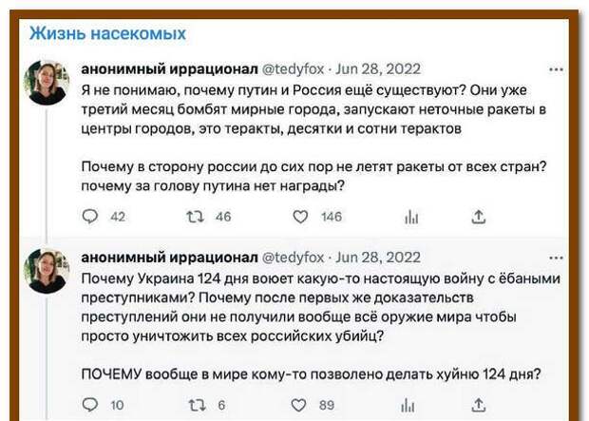The width and height of the screenshot is (589, 421).
Task: Share the first tweet
Action: [x=479, y=217]
